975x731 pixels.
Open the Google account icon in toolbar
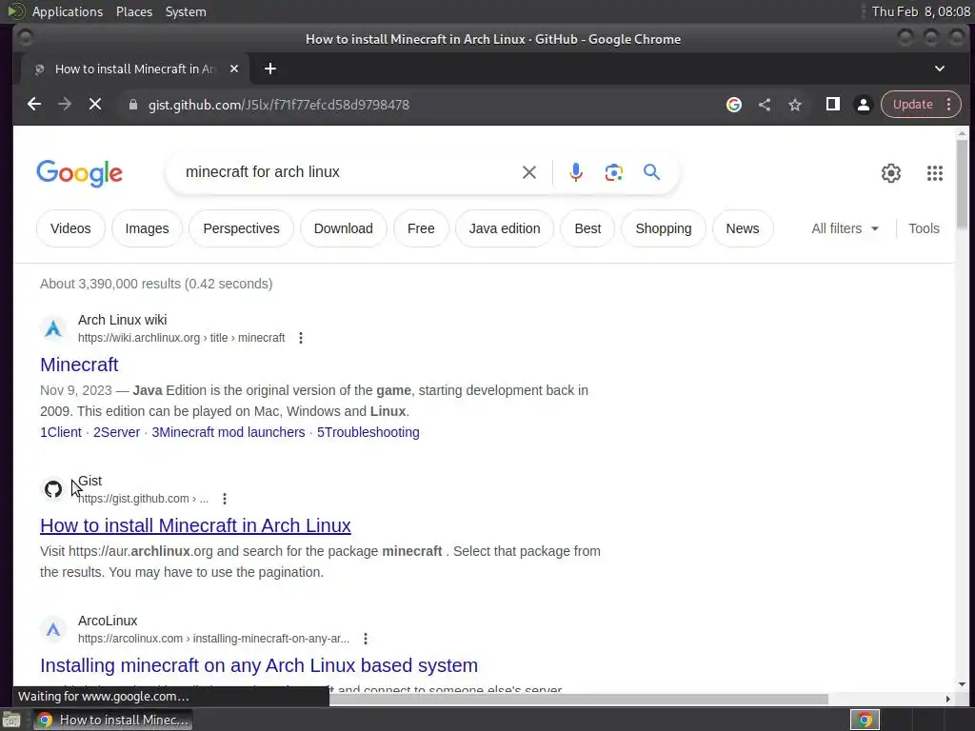(x=734, y=105)
